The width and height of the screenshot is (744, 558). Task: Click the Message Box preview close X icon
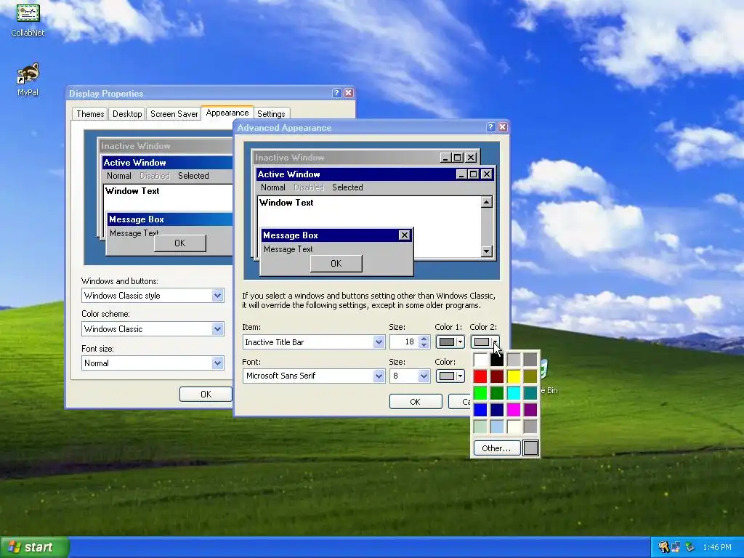coord(404,235)
